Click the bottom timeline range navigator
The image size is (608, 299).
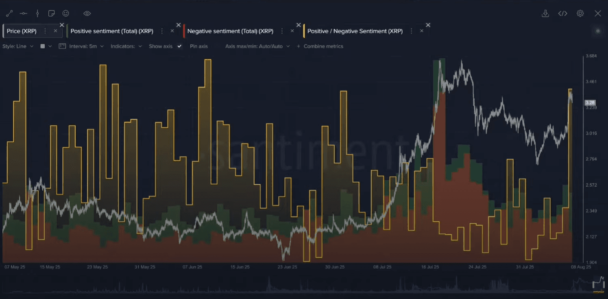[301, 285]
